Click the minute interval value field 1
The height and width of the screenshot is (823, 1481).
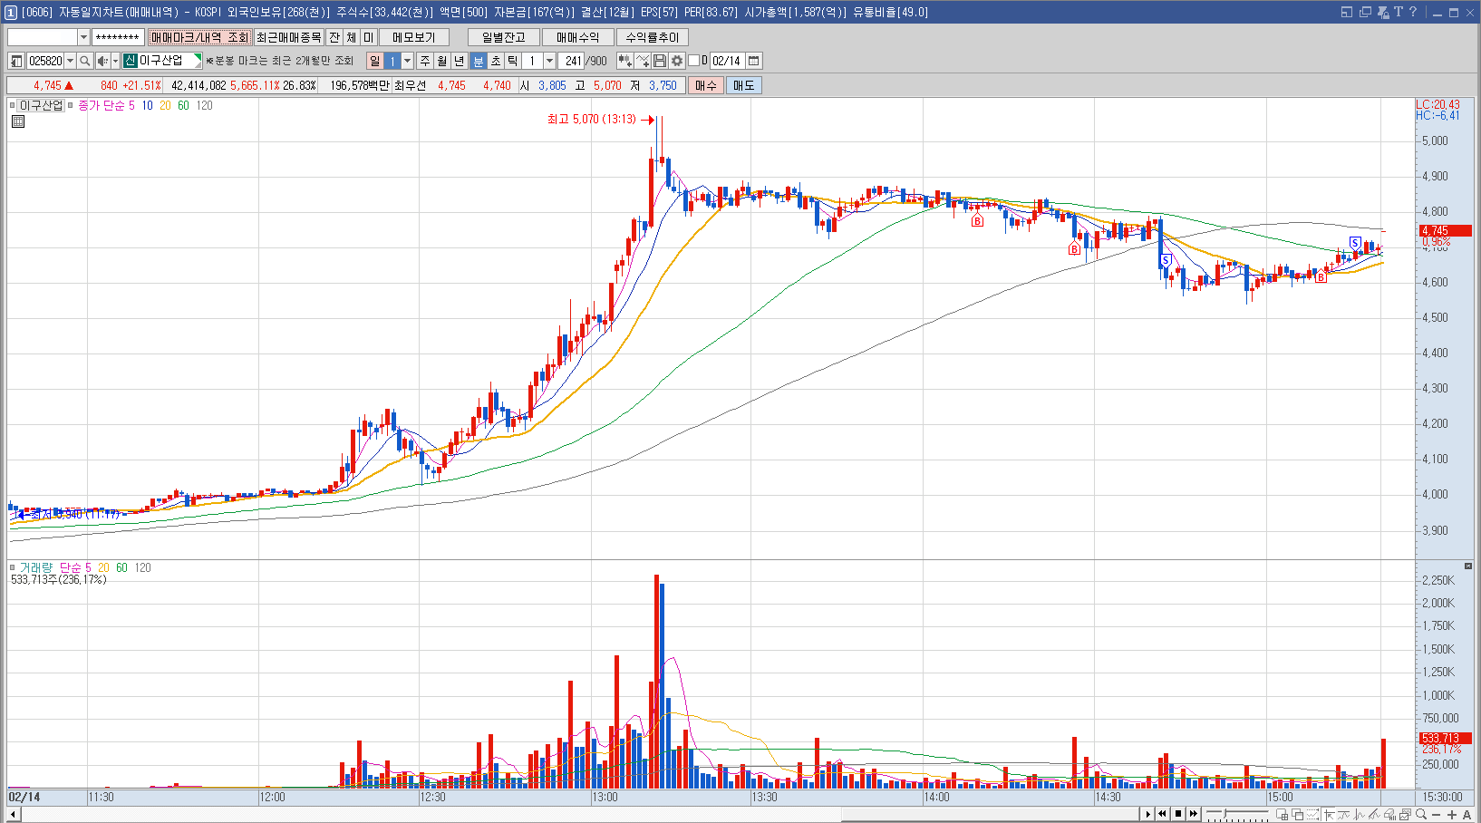click(532, 61)
